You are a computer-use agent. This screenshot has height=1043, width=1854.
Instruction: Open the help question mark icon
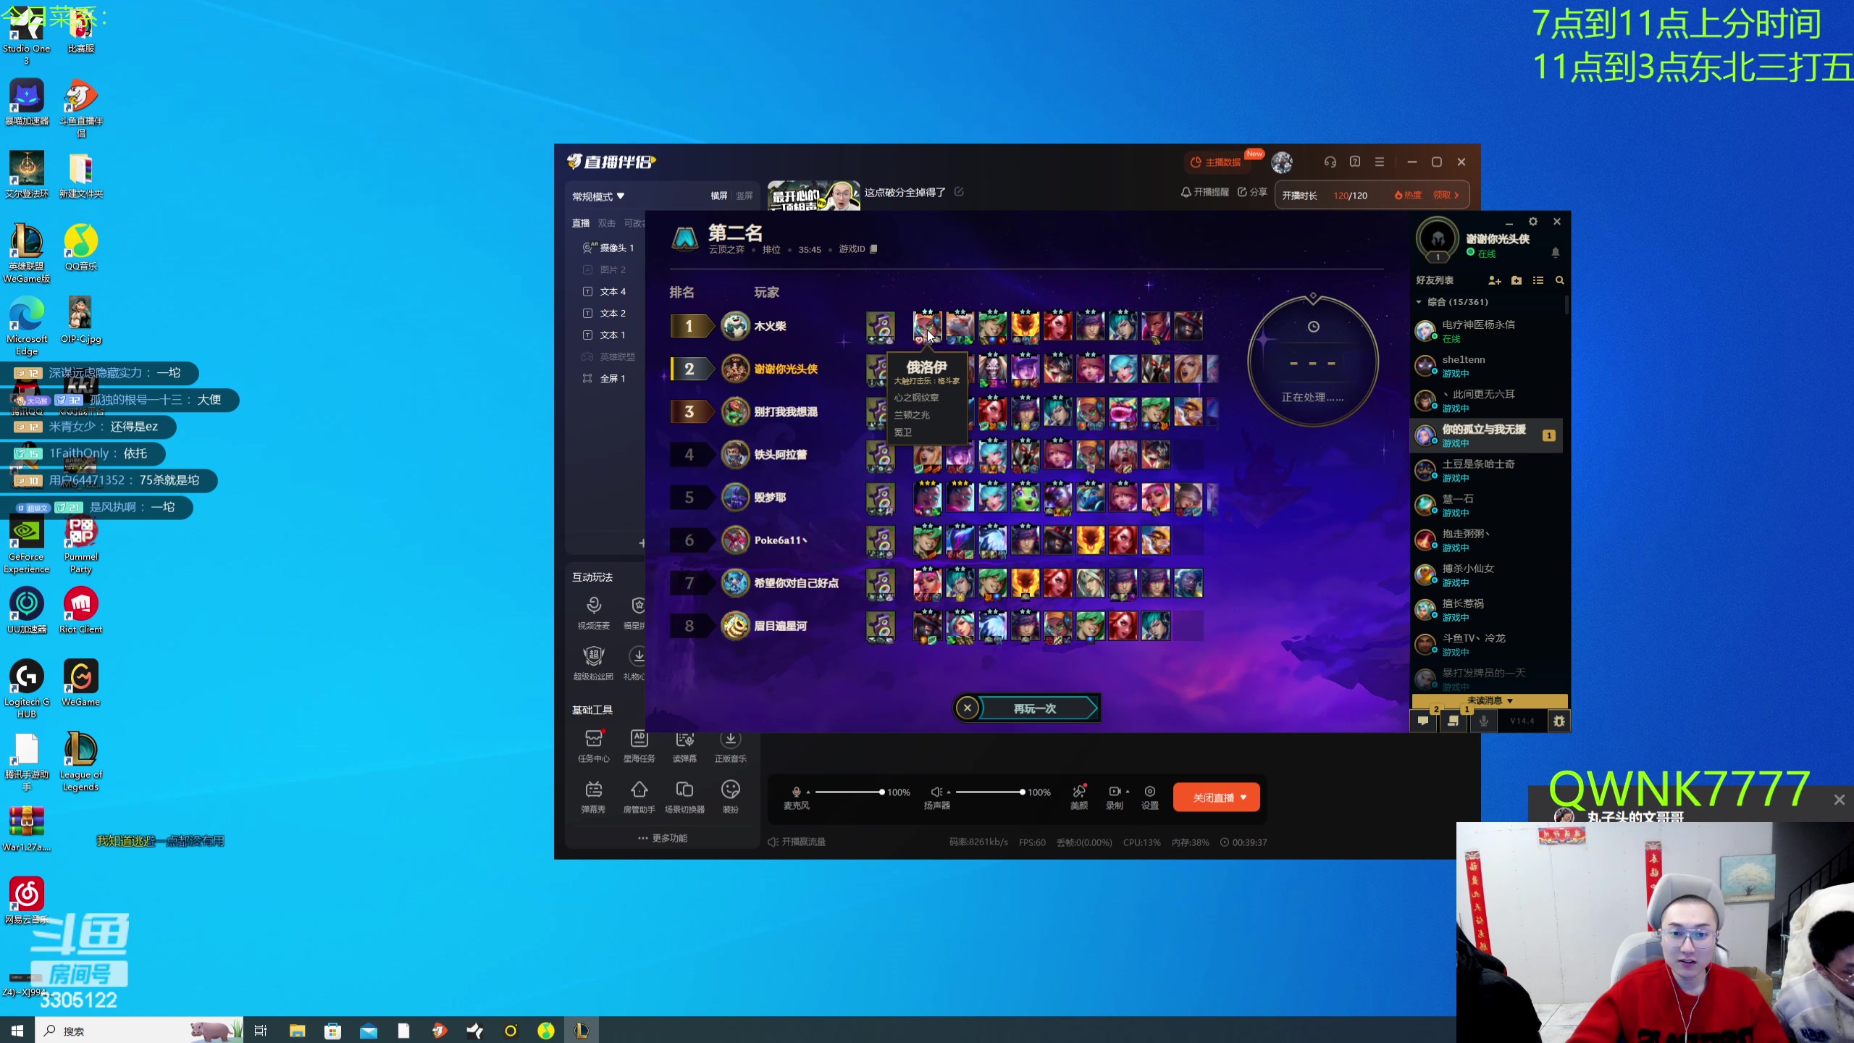tap(1355, 162)
